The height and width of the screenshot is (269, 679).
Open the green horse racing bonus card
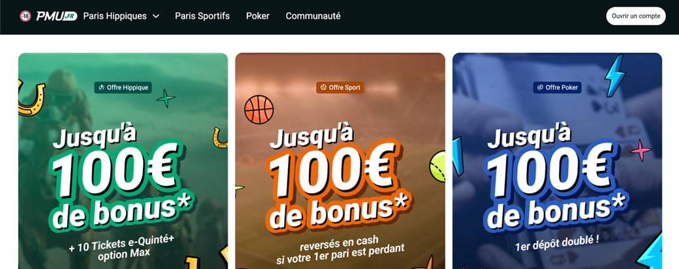[x=123, y=161]
